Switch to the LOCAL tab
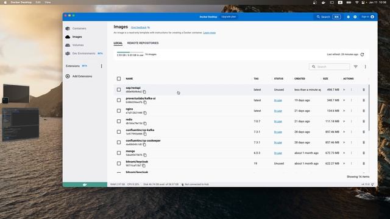The image size is (390, 219). pos(118,43)
